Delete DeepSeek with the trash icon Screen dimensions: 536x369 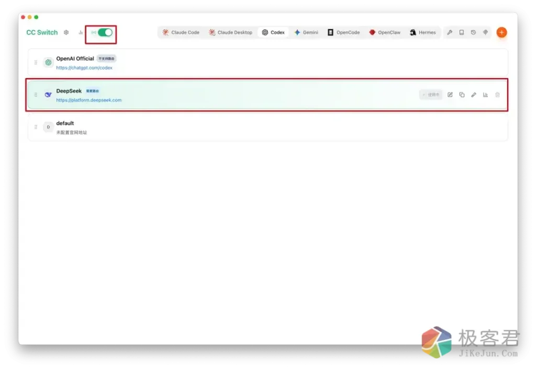tap(497, 94)
